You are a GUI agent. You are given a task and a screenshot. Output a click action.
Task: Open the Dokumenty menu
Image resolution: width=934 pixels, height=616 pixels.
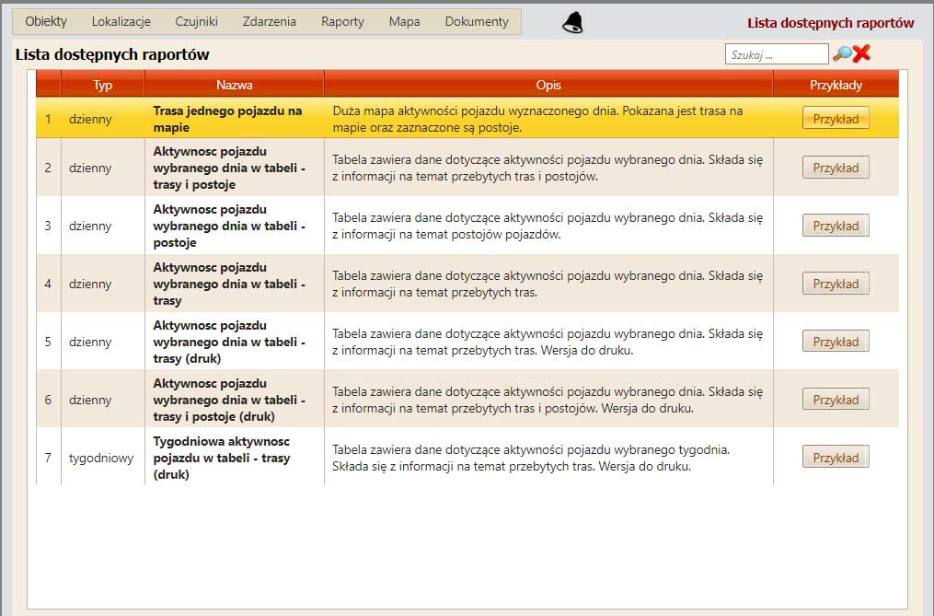[x=477, y=21]
